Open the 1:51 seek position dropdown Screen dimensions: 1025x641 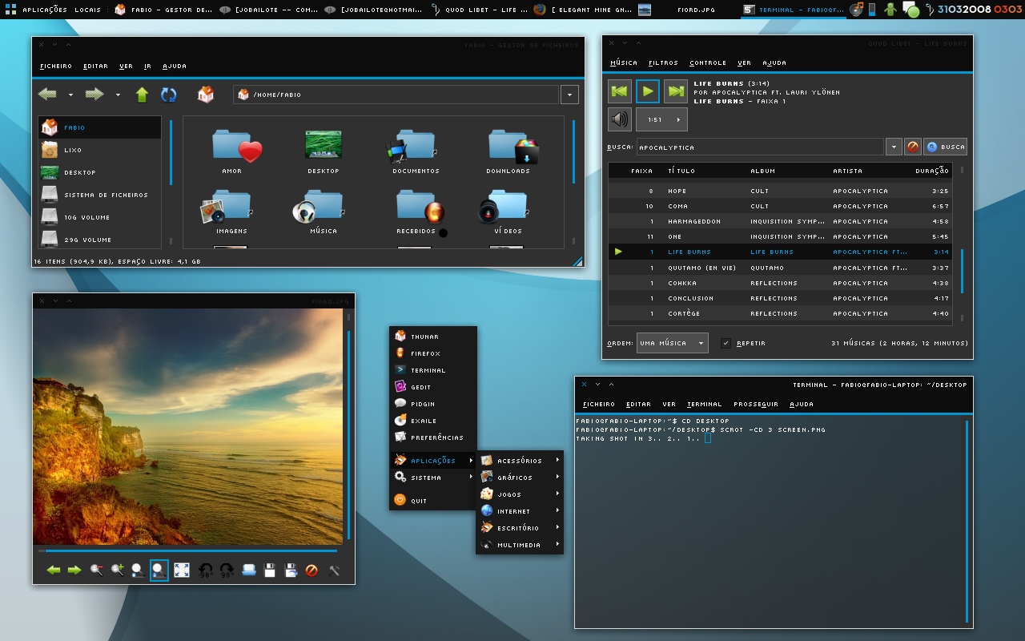(x=661, y=119)
